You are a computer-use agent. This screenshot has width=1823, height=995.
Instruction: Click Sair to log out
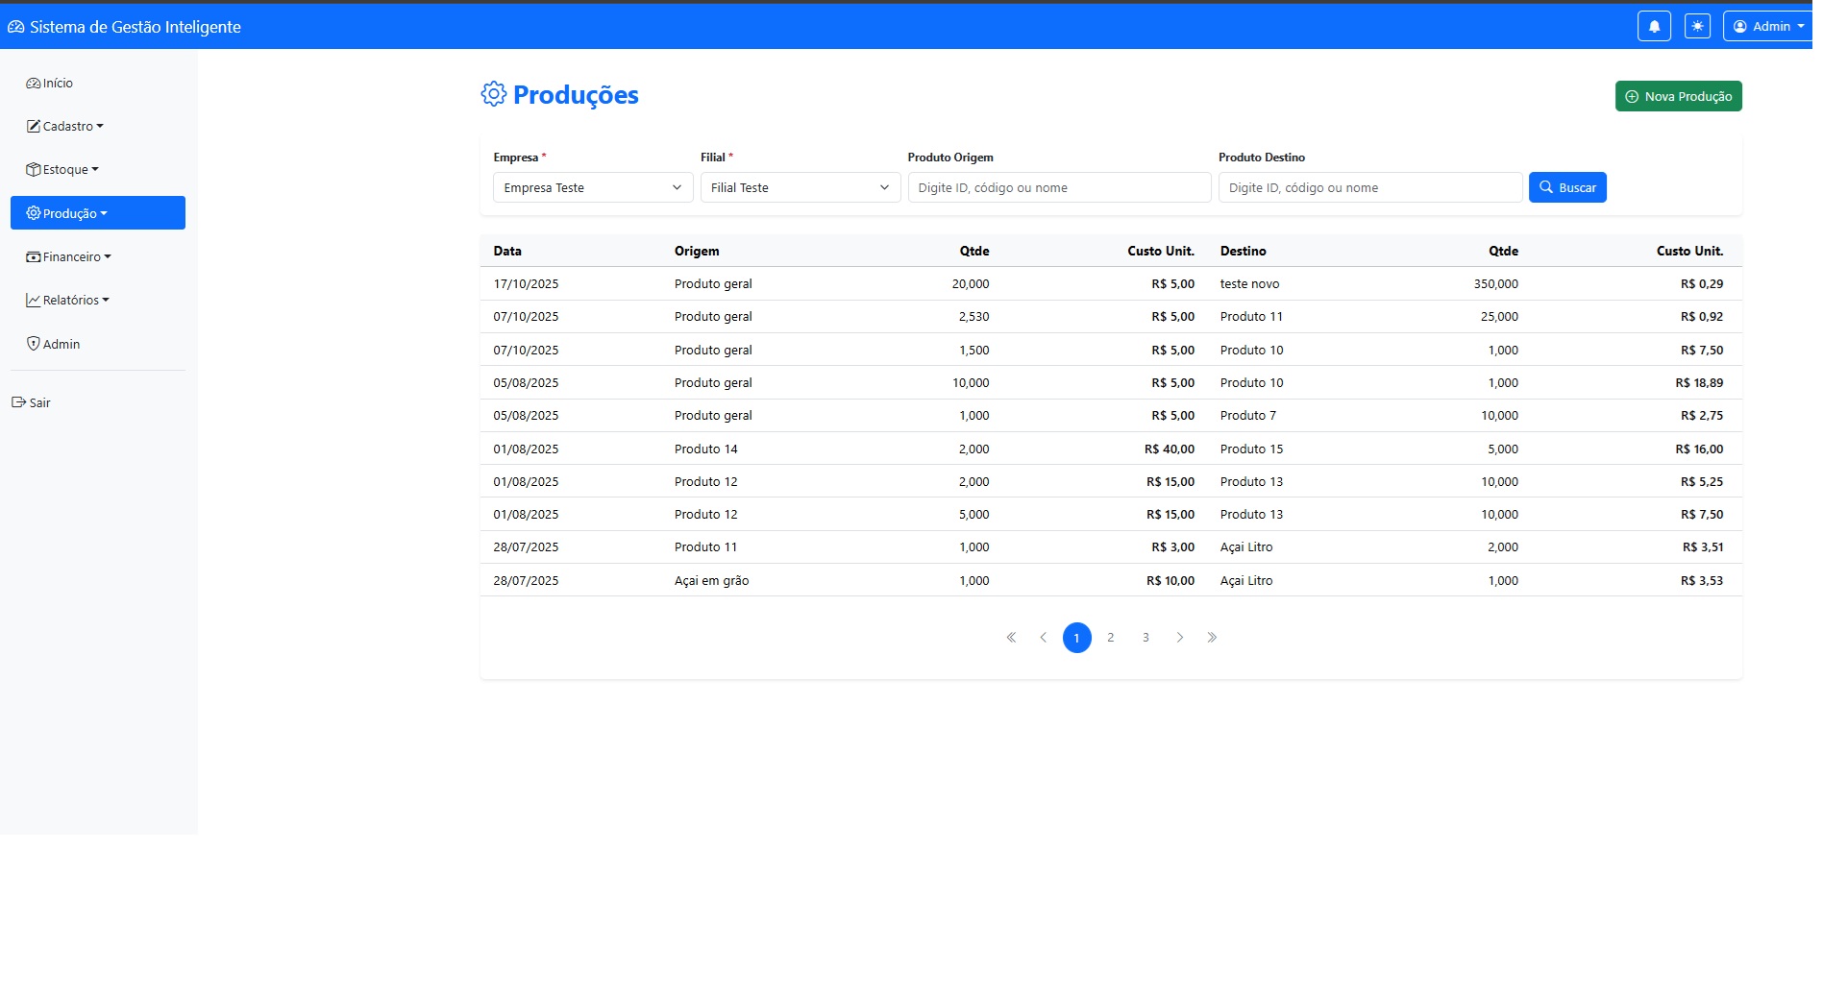(32, 403)
